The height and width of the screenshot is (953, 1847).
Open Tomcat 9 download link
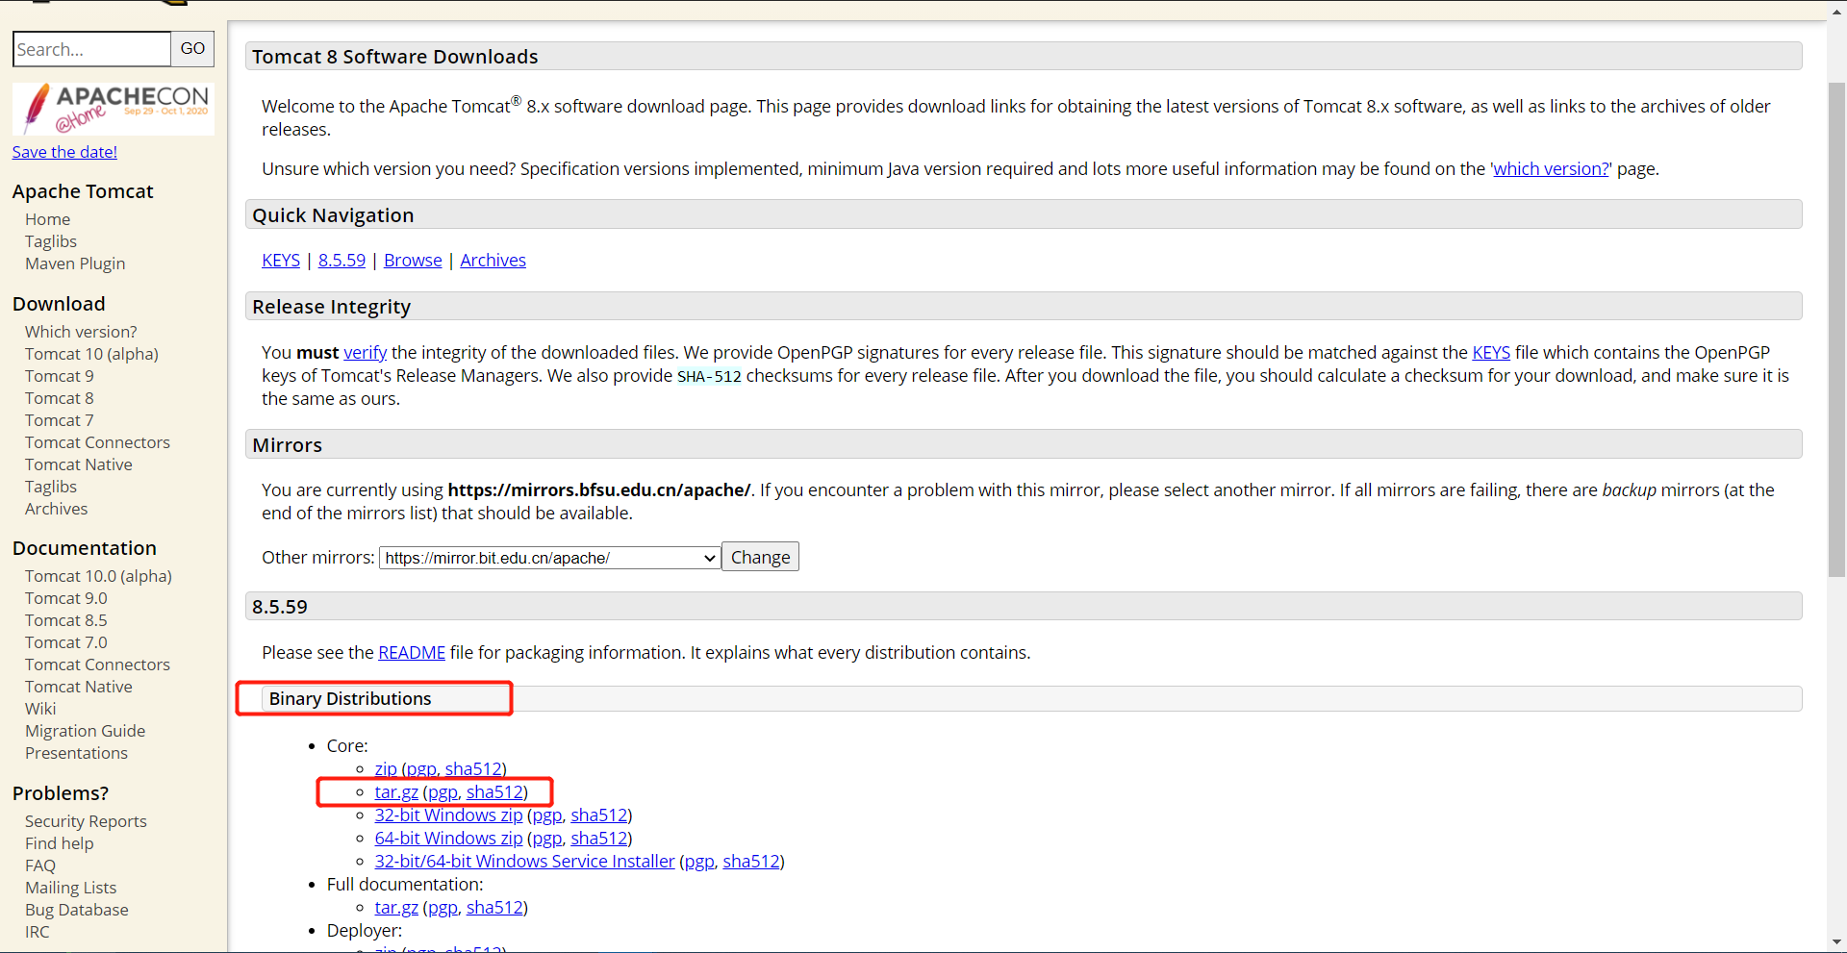(x=60, y=376)
